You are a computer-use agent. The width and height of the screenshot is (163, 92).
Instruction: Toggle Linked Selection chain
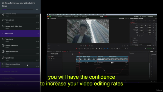coord(99,49)
